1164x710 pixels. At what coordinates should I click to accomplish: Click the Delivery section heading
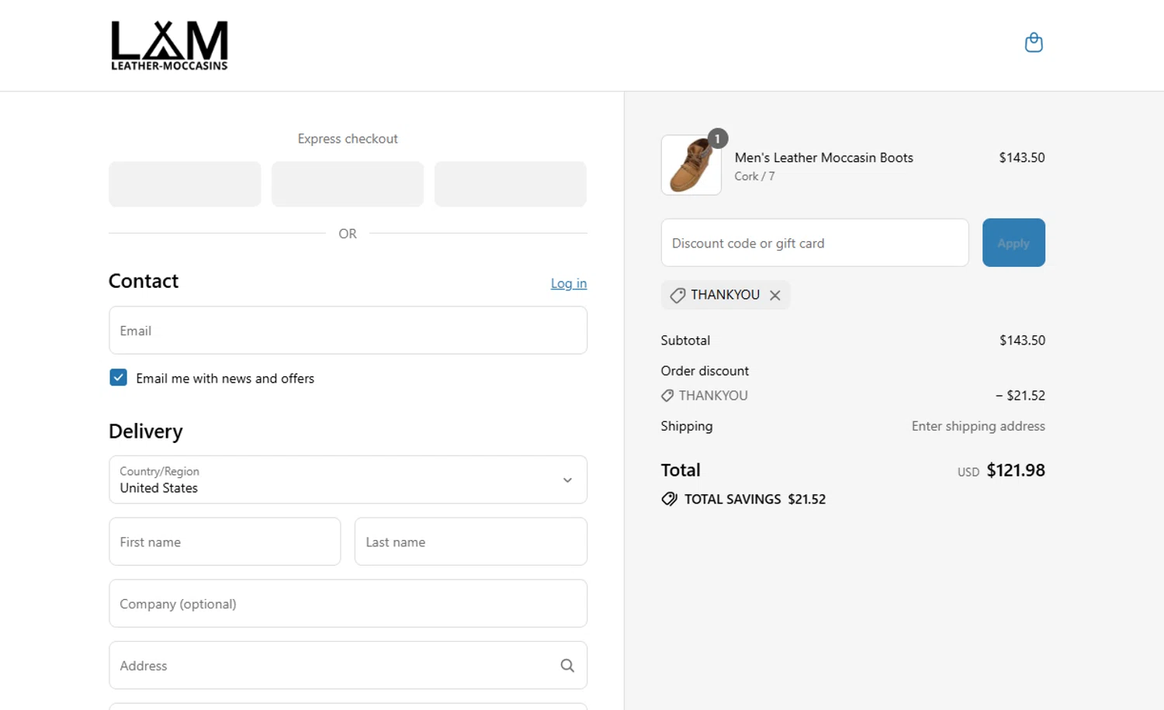(146, 431)
